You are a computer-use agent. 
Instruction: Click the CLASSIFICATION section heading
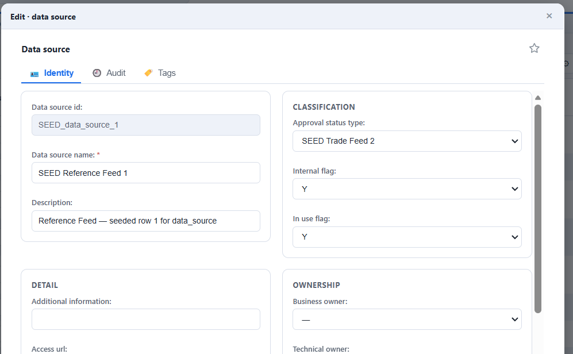(x=324, y=107)
